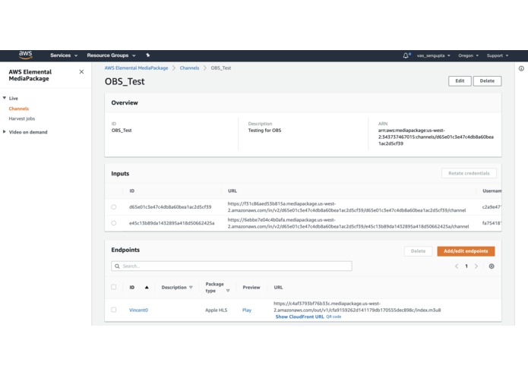The width and height of the screenshot is (528, 375).
Task: Click the Inputs table ID header
Action: pos(132,191)
